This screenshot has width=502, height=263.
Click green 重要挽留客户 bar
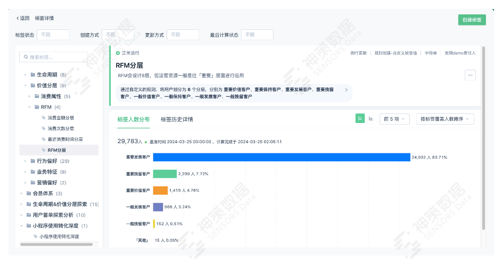(x=165, y=174)
